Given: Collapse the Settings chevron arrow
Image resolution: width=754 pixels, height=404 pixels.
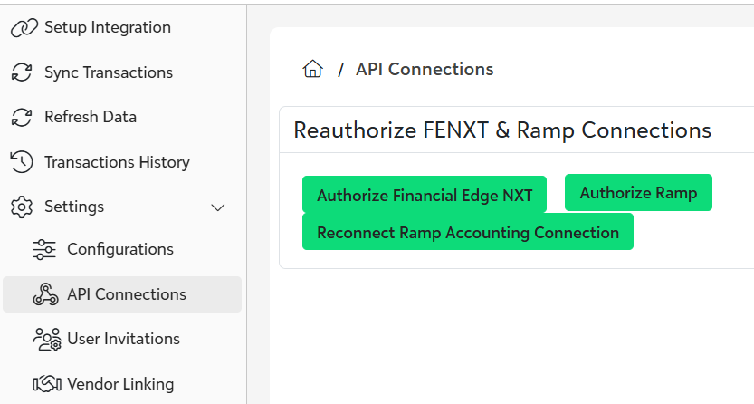Looking at the screenshot, I should pyautogui.click(x=218, y=207).
